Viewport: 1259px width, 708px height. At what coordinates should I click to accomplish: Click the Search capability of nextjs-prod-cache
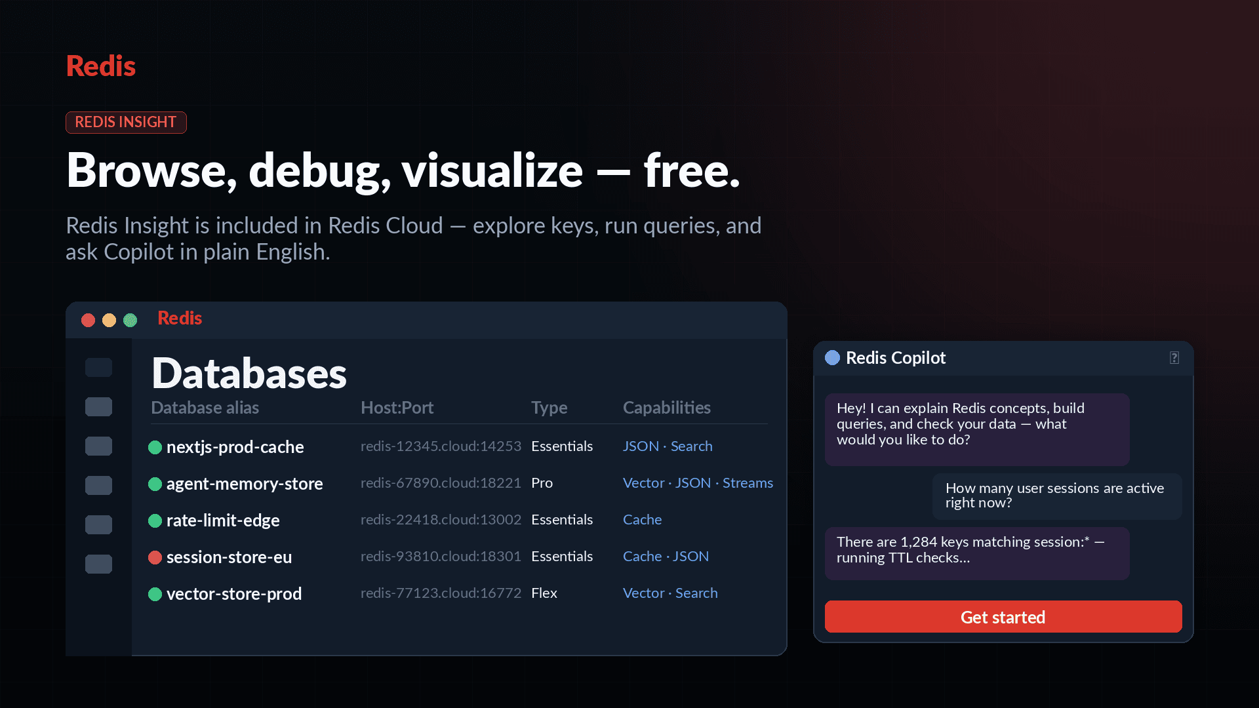click(691, 446)
